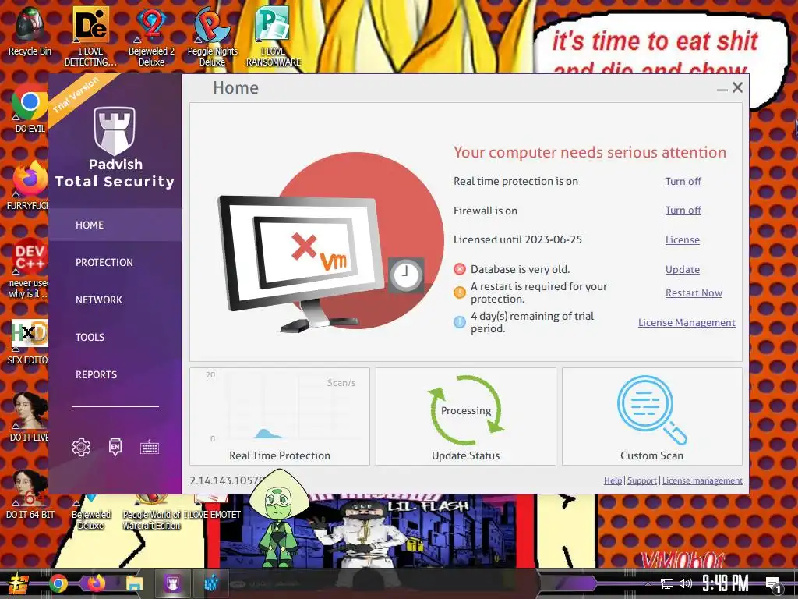Click the Help link at the bottom
Viewport: 798px width, 599px height.
point(613,480)
